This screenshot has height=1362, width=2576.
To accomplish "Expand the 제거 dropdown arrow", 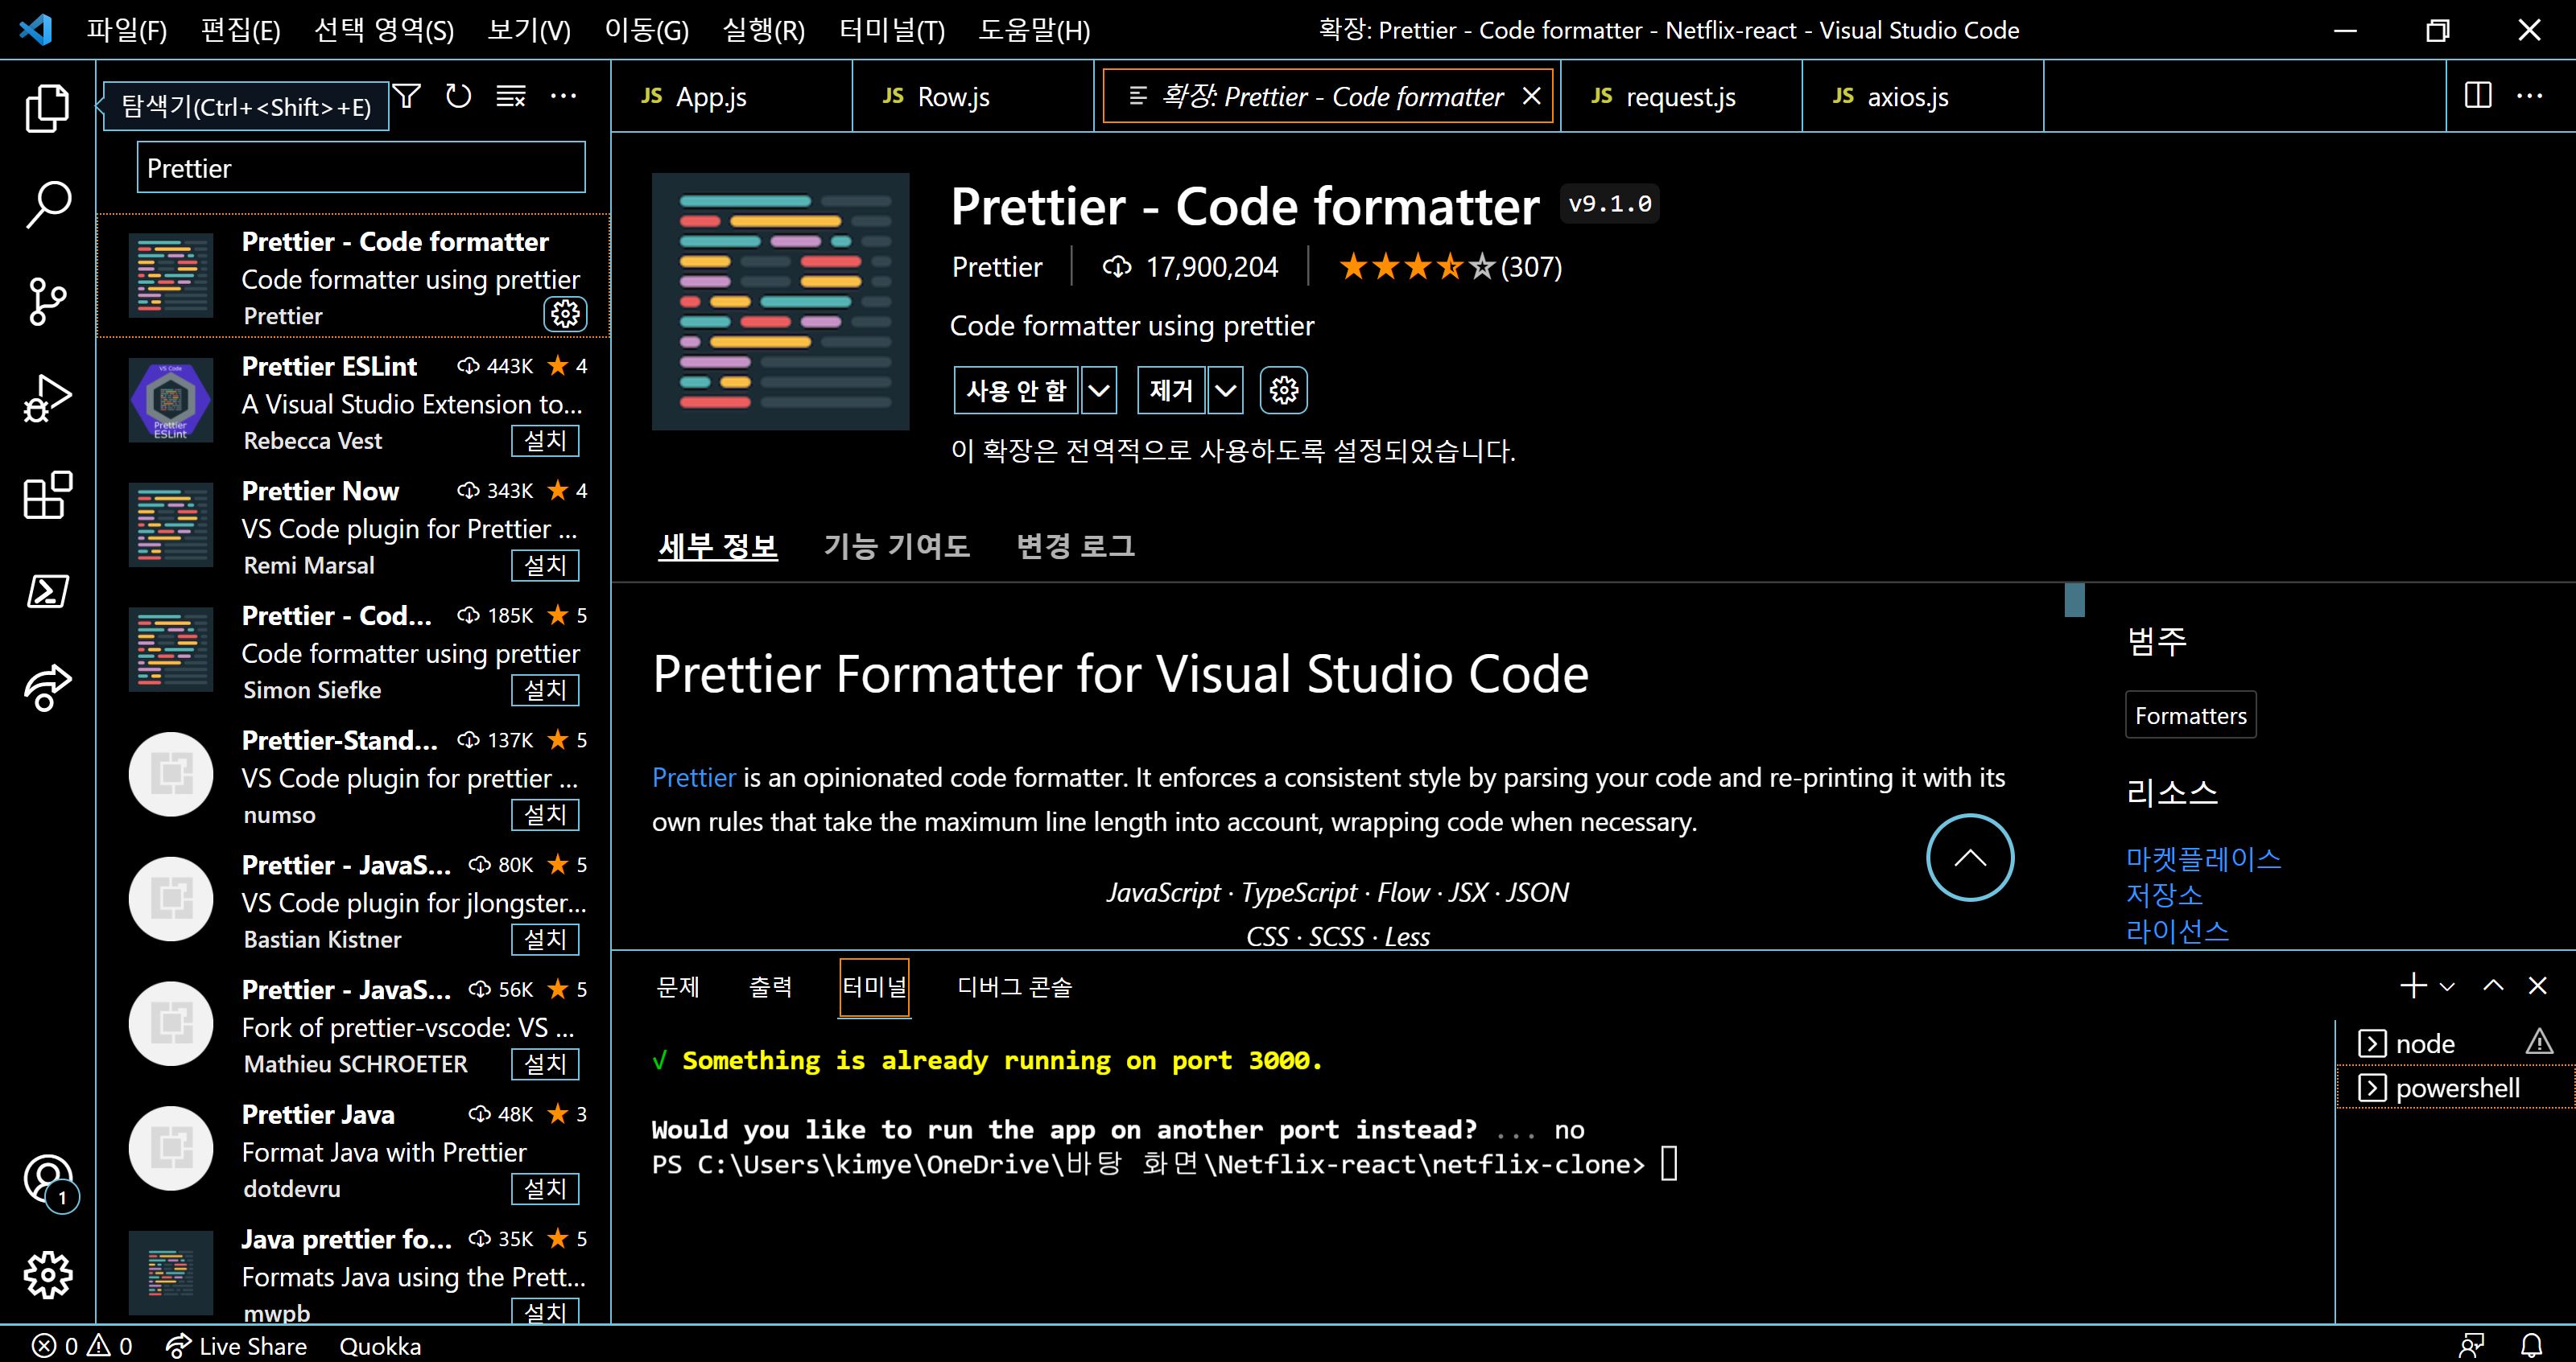I will (x=1225, y=389).
